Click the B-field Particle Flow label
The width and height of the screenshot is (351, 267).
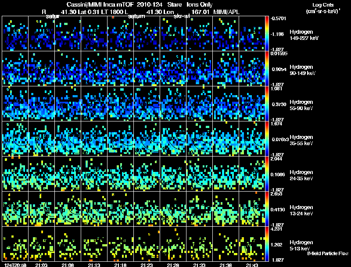pos(328,253)
